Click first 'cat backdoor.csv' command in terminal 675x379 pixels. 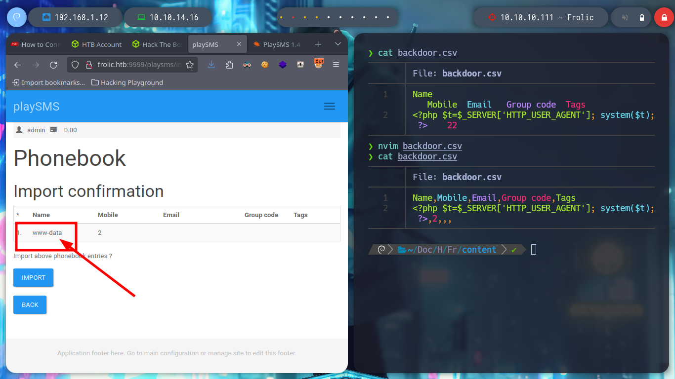click(x=418, y=53)
